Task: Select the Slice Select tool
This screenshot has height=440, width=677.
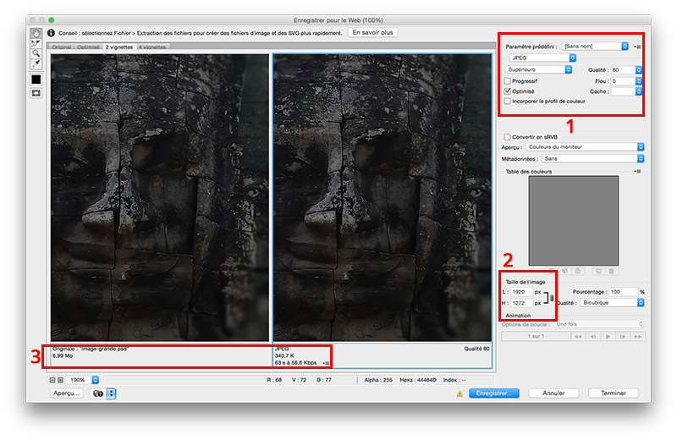Action: click(x=36, y=43)
